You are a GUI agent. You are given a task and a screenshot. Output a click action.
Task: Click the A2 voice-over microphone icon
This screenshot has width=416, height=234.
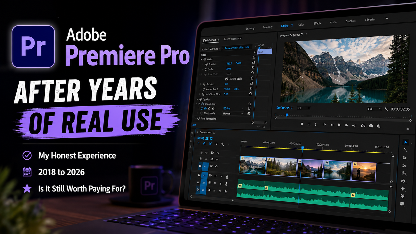(x=226, y=184)
